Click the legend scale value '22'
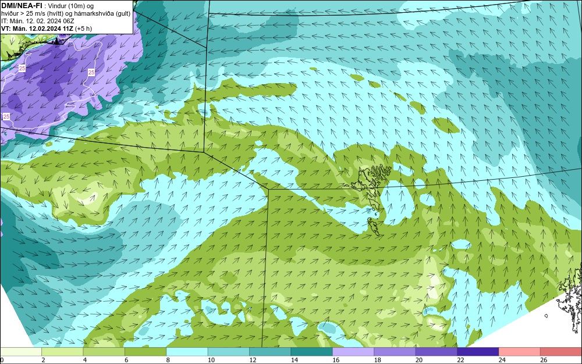This screenshot has width=582, height=364. click(x=460, y=360)
